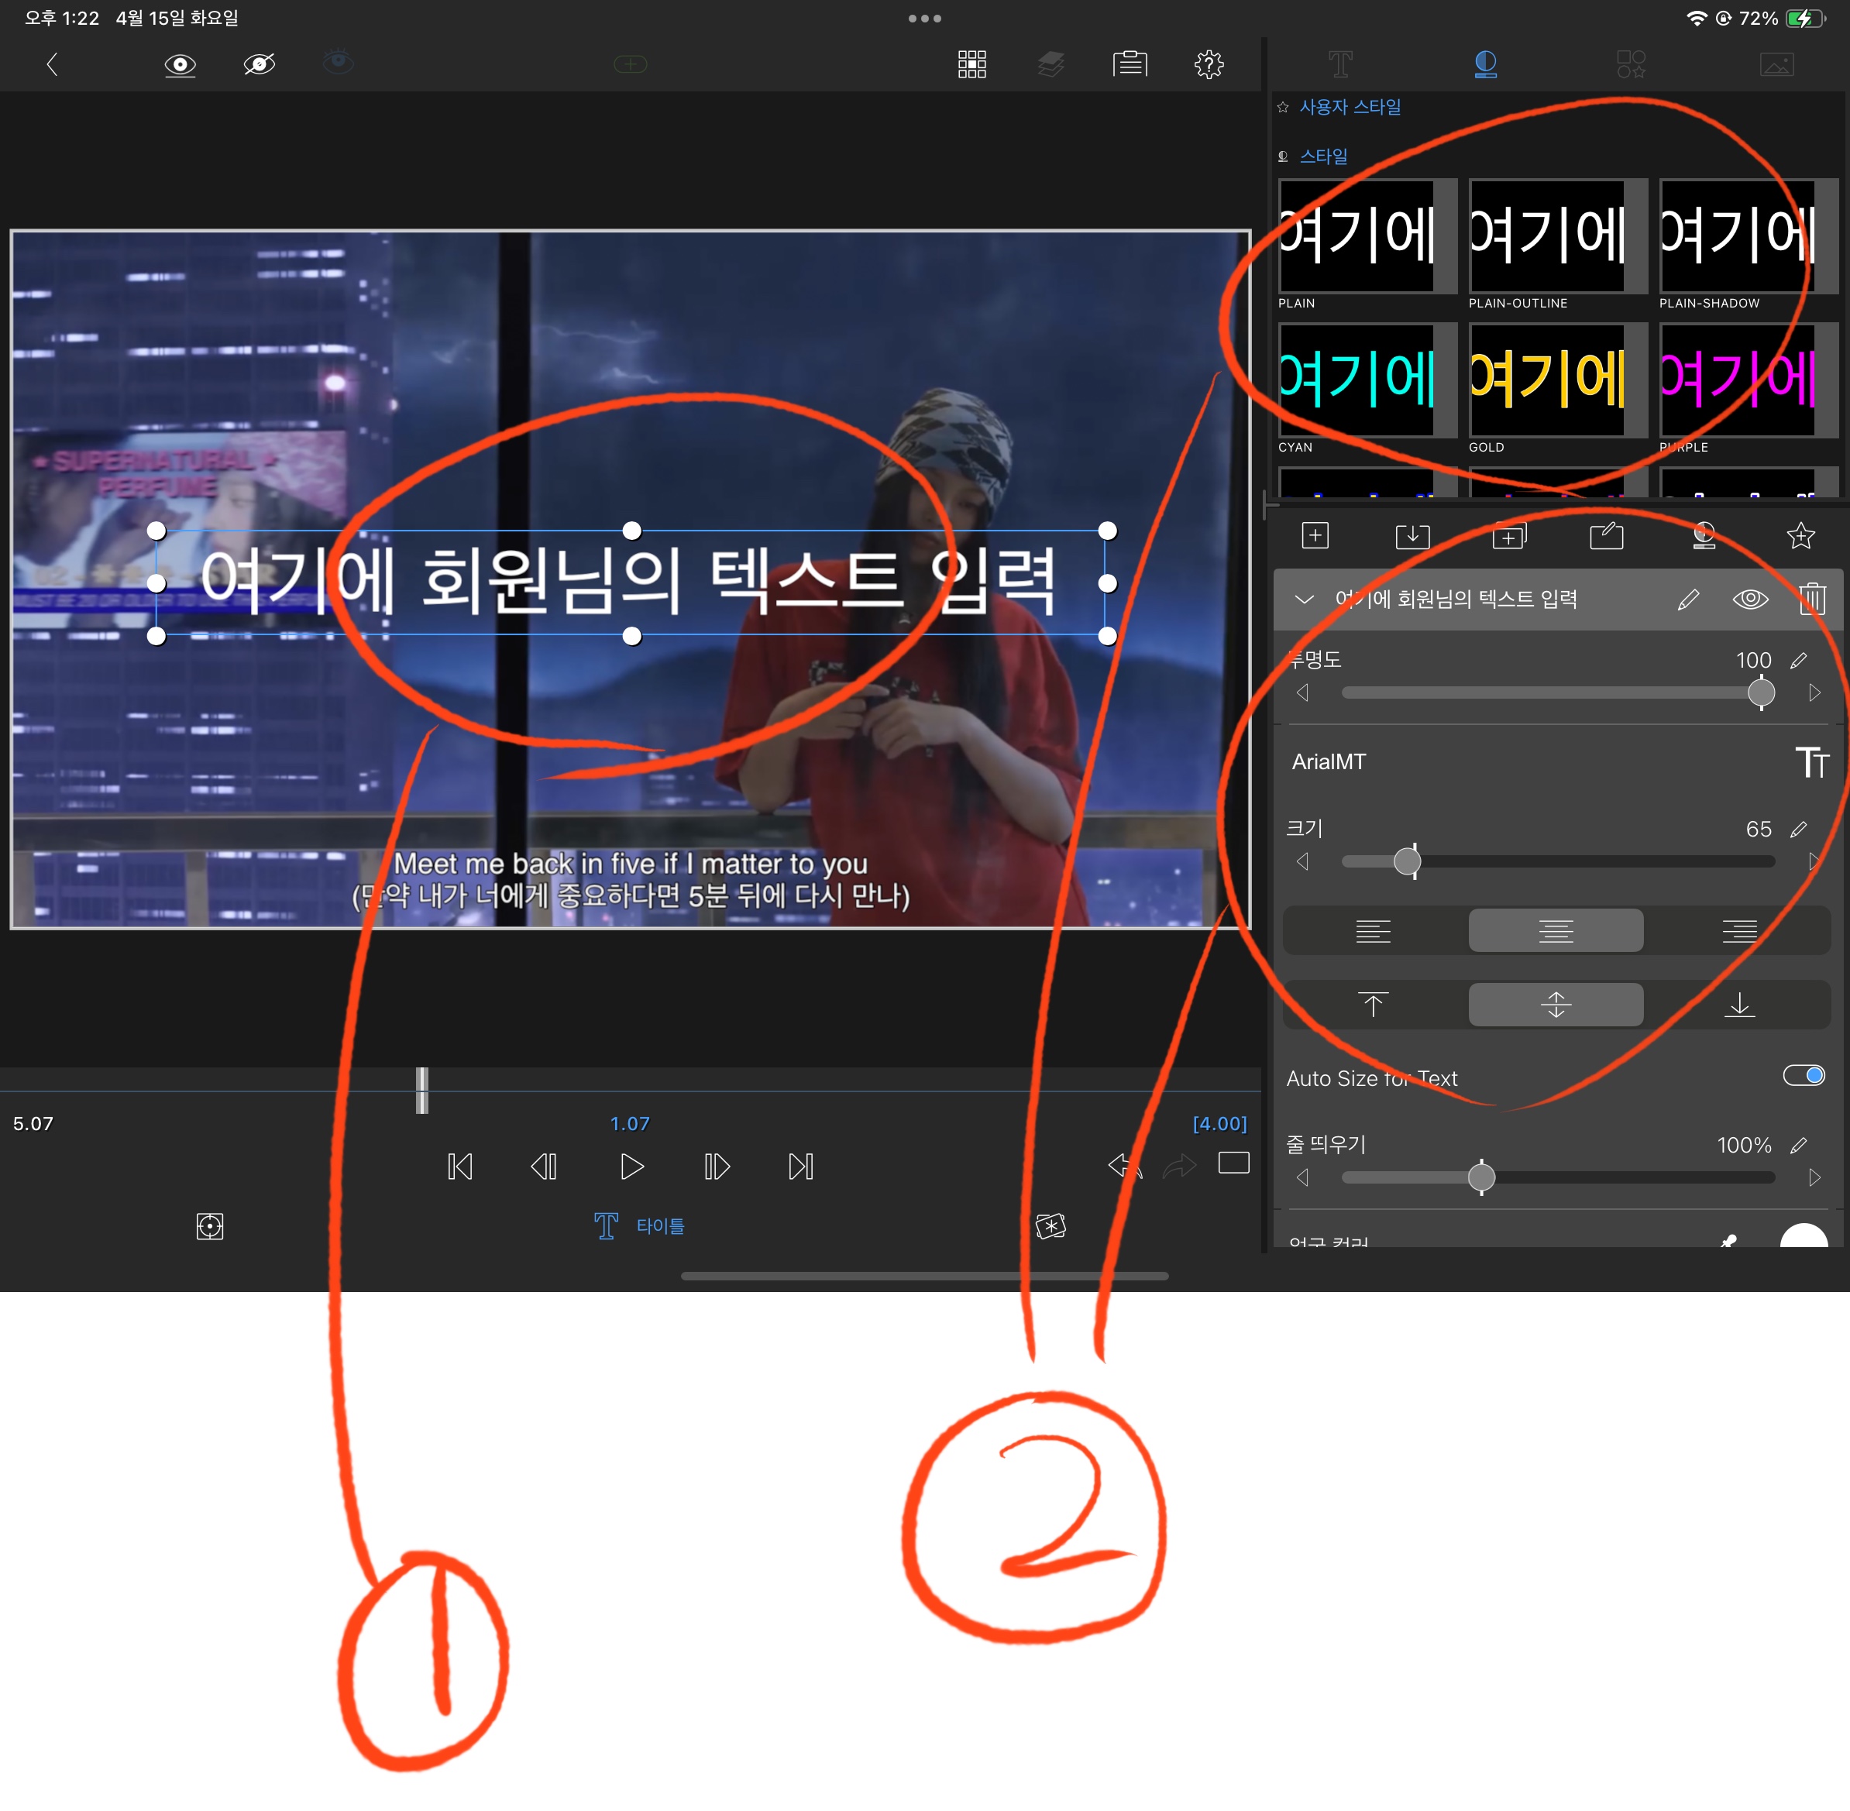Screen dimensions: 1850x1811
Task: Click the opacity slider knob
Action: point(1761,692)
